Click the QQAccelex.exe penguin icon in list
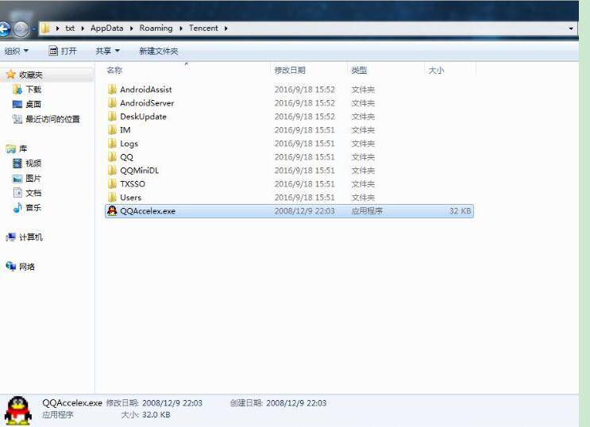Viewport: 590px width, 427px height. pos(112,211)
